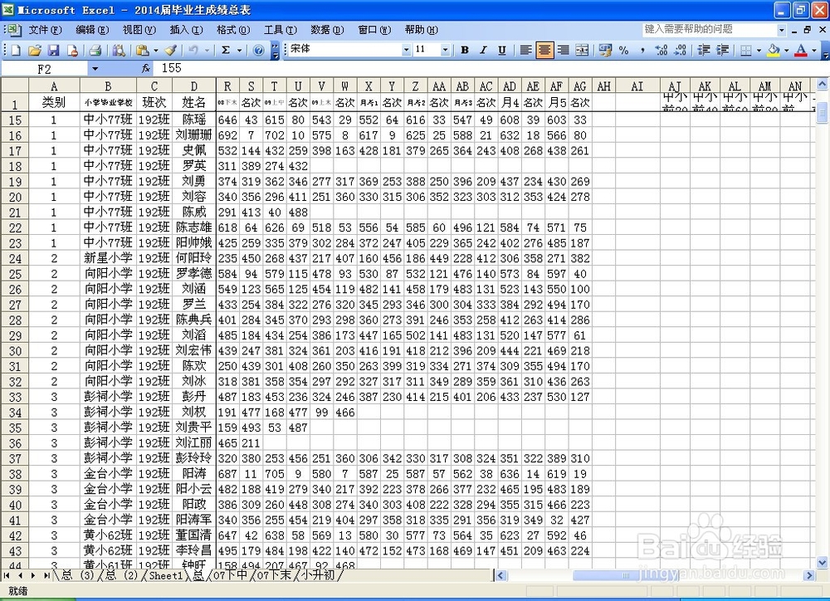Print the worksheet
830x601 pixels.
pyautogui.click(x=95, y=50)
